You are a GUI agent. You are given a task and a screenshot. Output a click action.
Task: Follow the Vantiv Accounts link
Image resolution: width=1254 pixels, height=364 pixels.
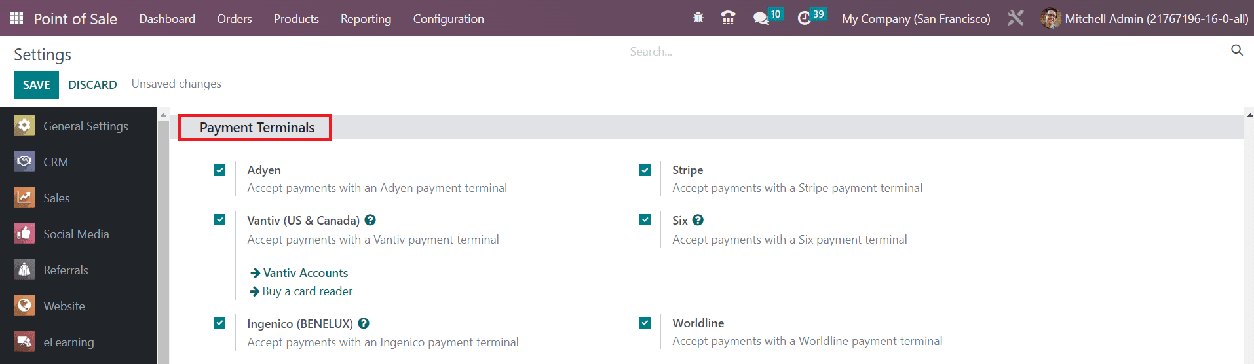point(305,273)
